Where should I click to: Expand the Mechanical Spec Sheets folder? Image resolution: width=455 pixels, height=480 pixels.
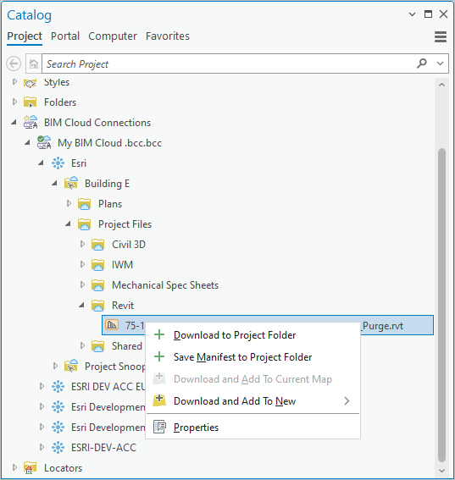pos(82,284)
